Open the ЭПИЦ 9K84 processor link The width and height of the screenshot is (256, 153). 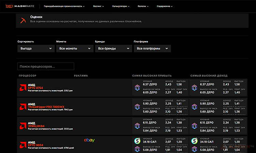36,126
